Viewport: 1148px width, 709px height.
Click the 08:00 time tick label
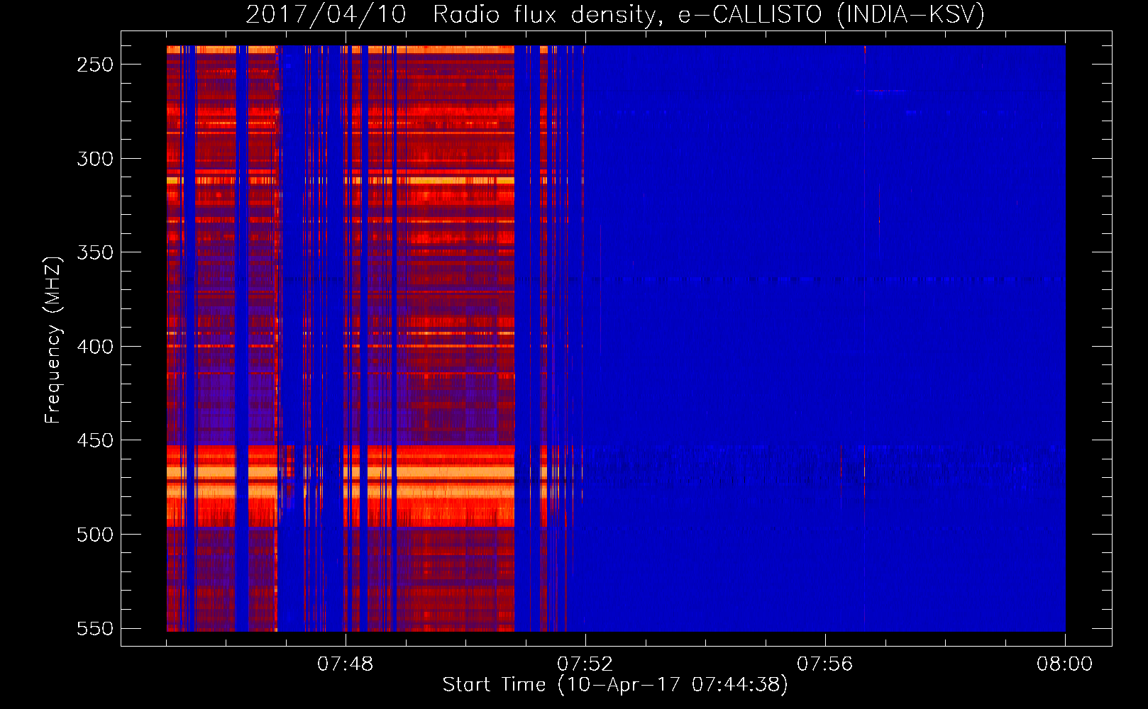point(1064,664)
